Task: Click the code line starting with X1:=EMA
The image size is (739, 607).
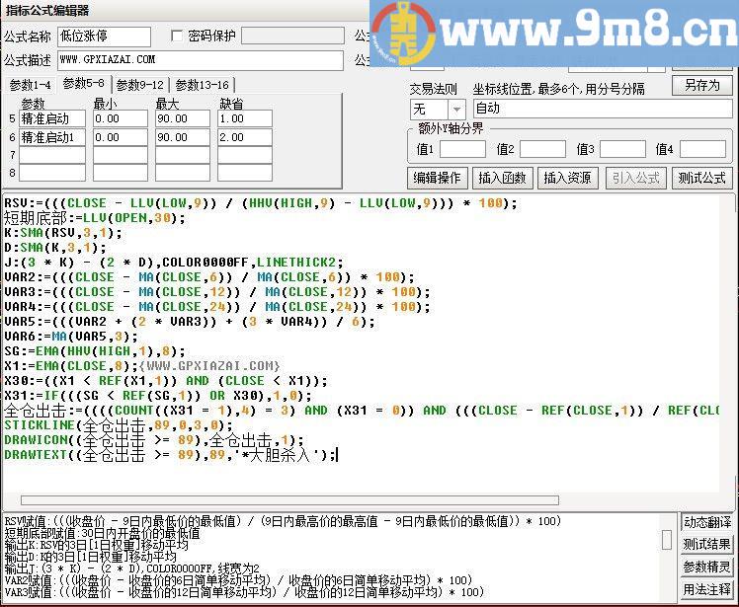Action: click(142, 366)
